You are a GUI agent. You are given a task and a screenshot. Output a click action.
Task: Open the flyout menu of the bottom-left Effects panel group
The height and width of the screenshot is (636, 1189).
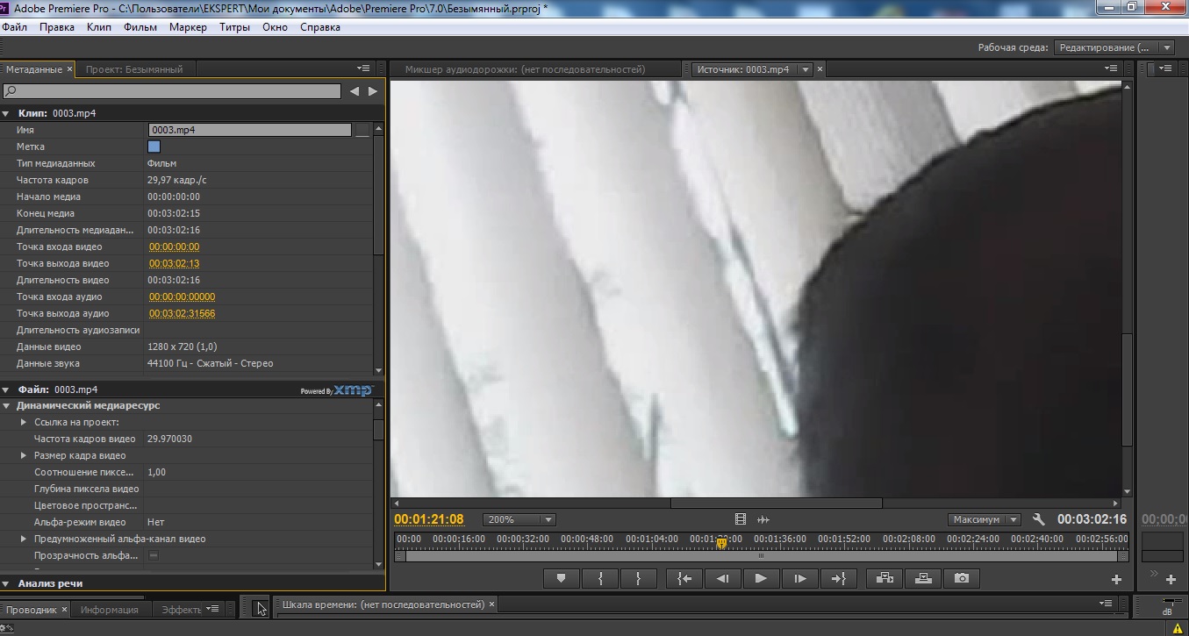213,609
